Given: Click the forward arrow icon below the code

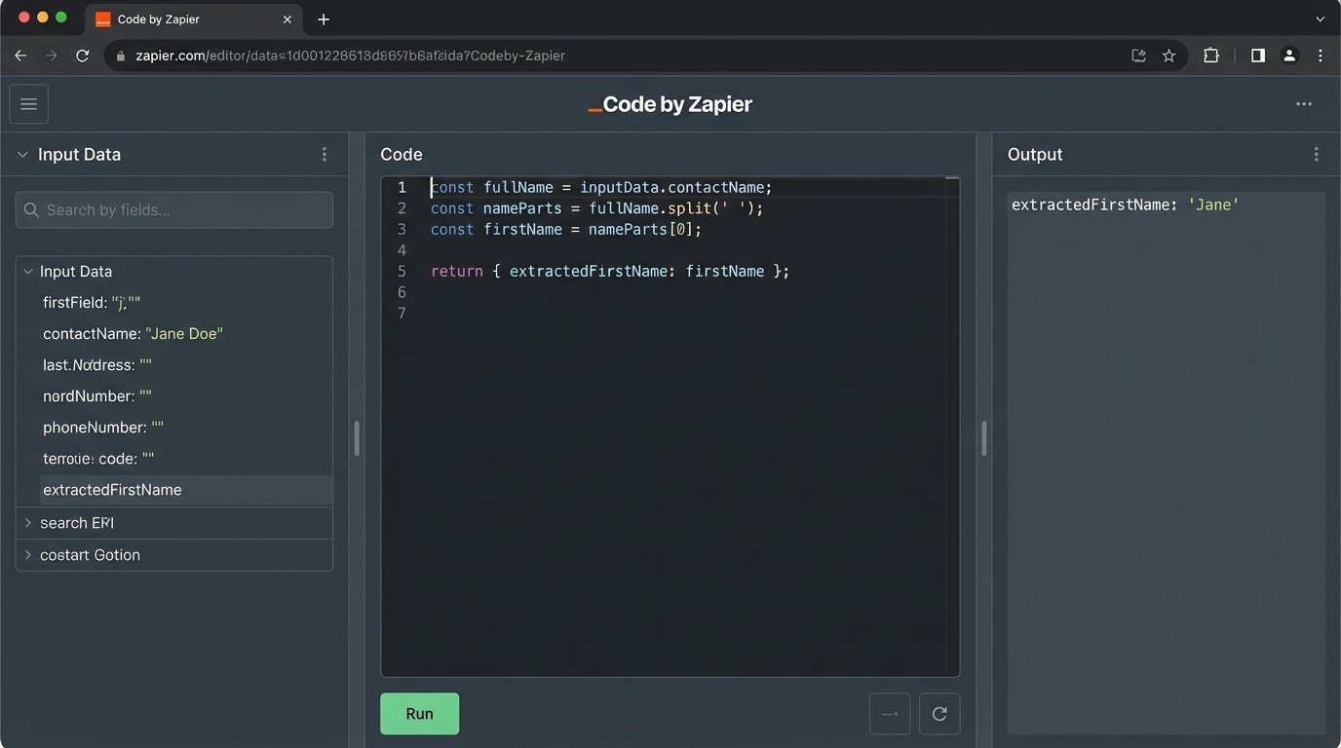Looking at the screenshot, I should 889,713.
